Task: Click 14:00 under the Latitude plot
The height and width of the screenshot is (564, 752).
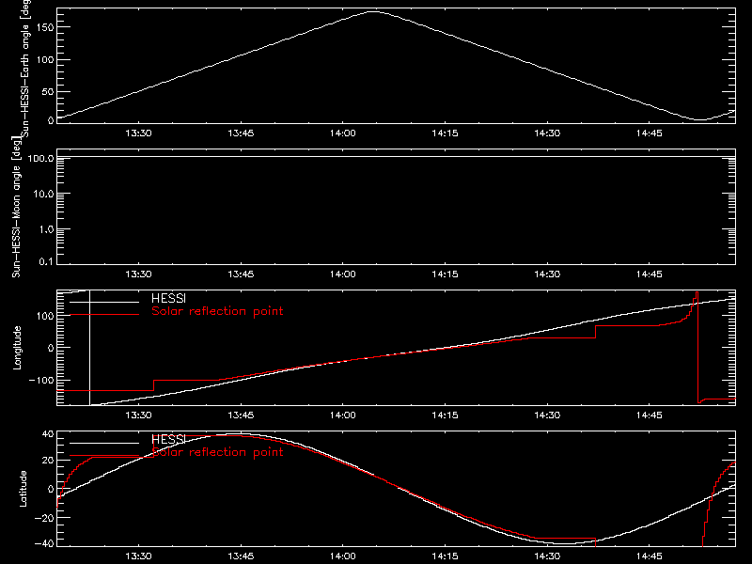Action: (343, 556)
